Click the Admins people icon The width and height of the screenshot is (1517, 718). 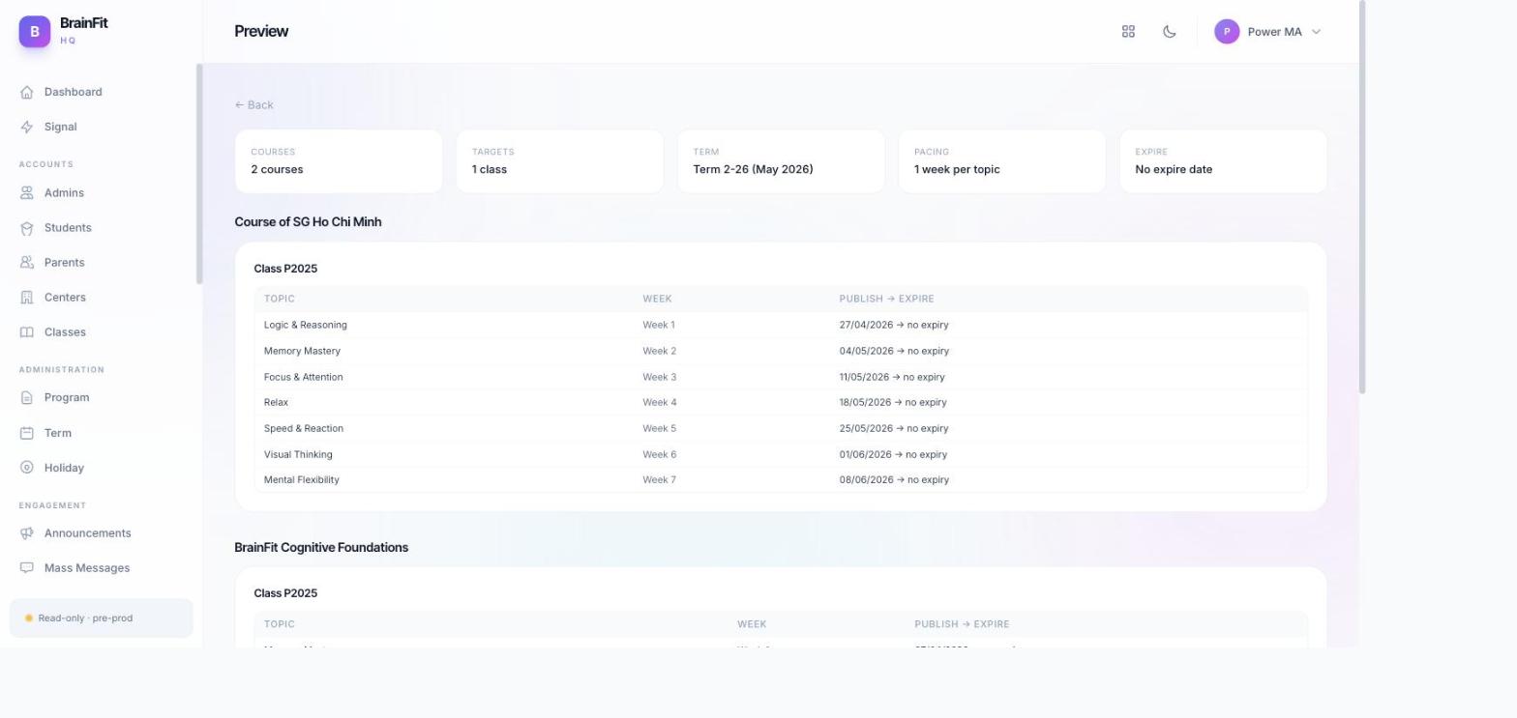coord(27,193)
